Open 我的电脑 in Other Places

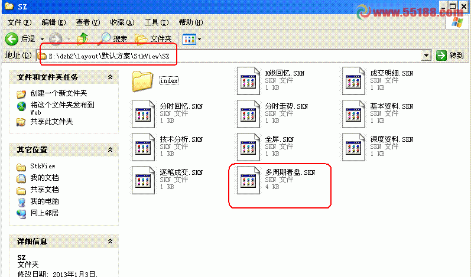pos(44,201)
